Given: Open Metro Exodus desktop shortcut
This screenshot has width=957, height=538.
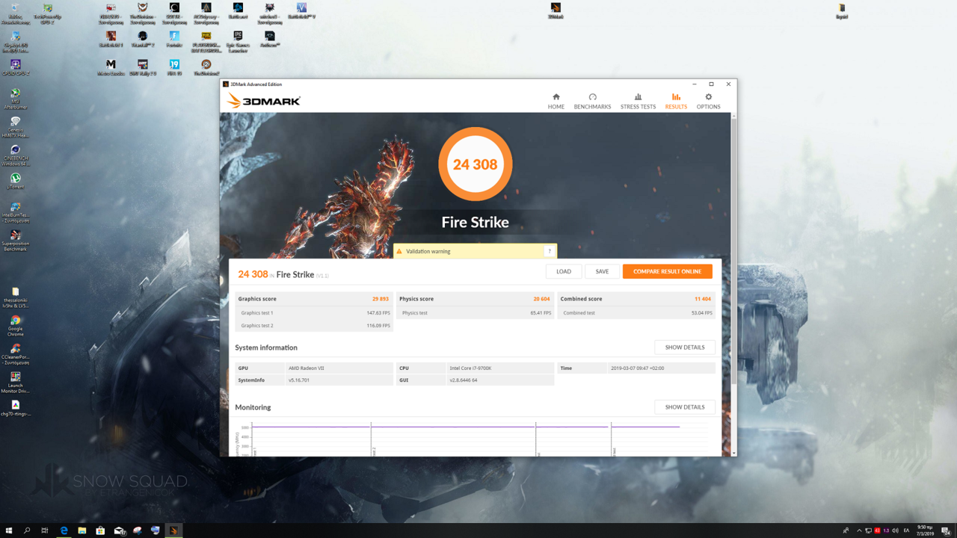Looking at the screenshot, I should pos(111,67).
